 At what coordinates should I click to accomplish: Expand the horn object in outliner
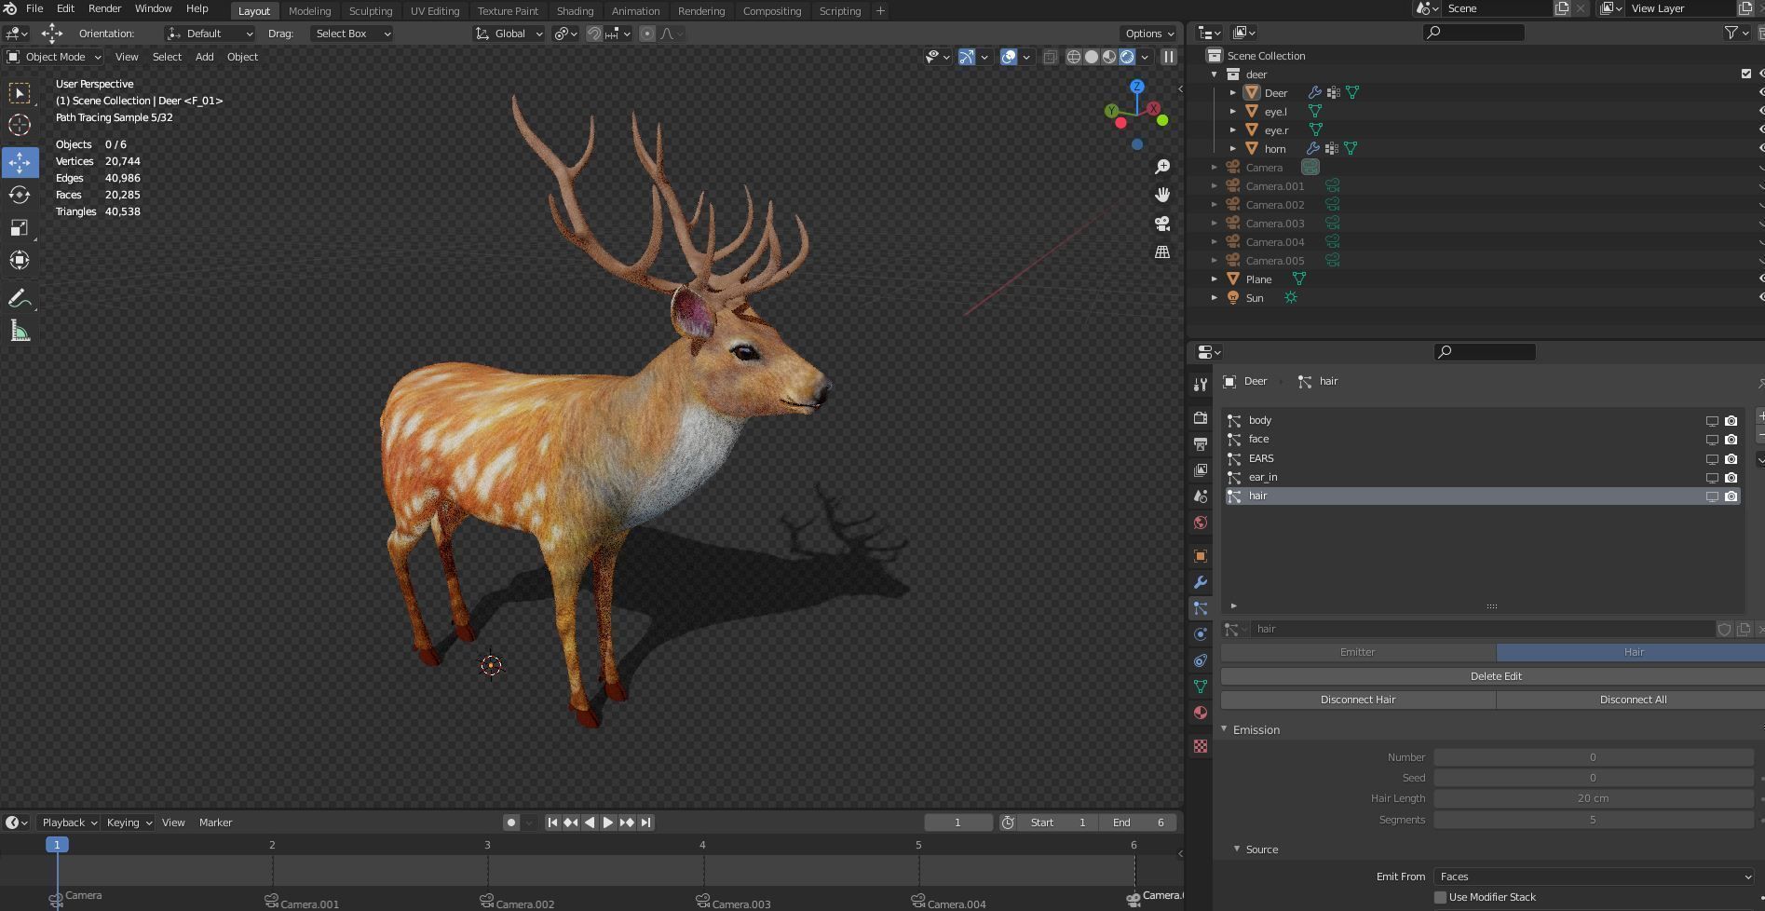point(1232,149)
